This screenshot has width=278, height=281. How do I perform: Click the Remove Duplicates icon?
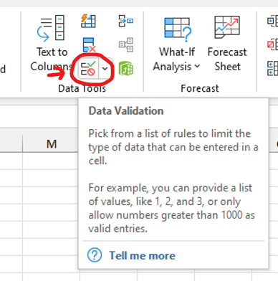89,45
